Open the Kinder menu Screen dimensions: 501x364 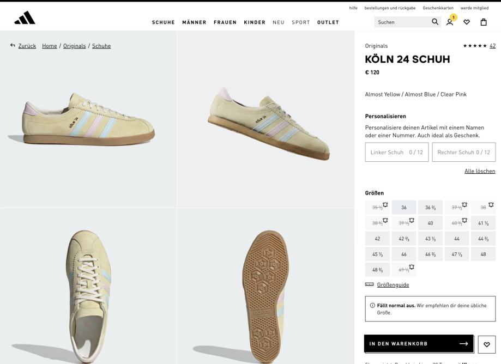(255, 22)
